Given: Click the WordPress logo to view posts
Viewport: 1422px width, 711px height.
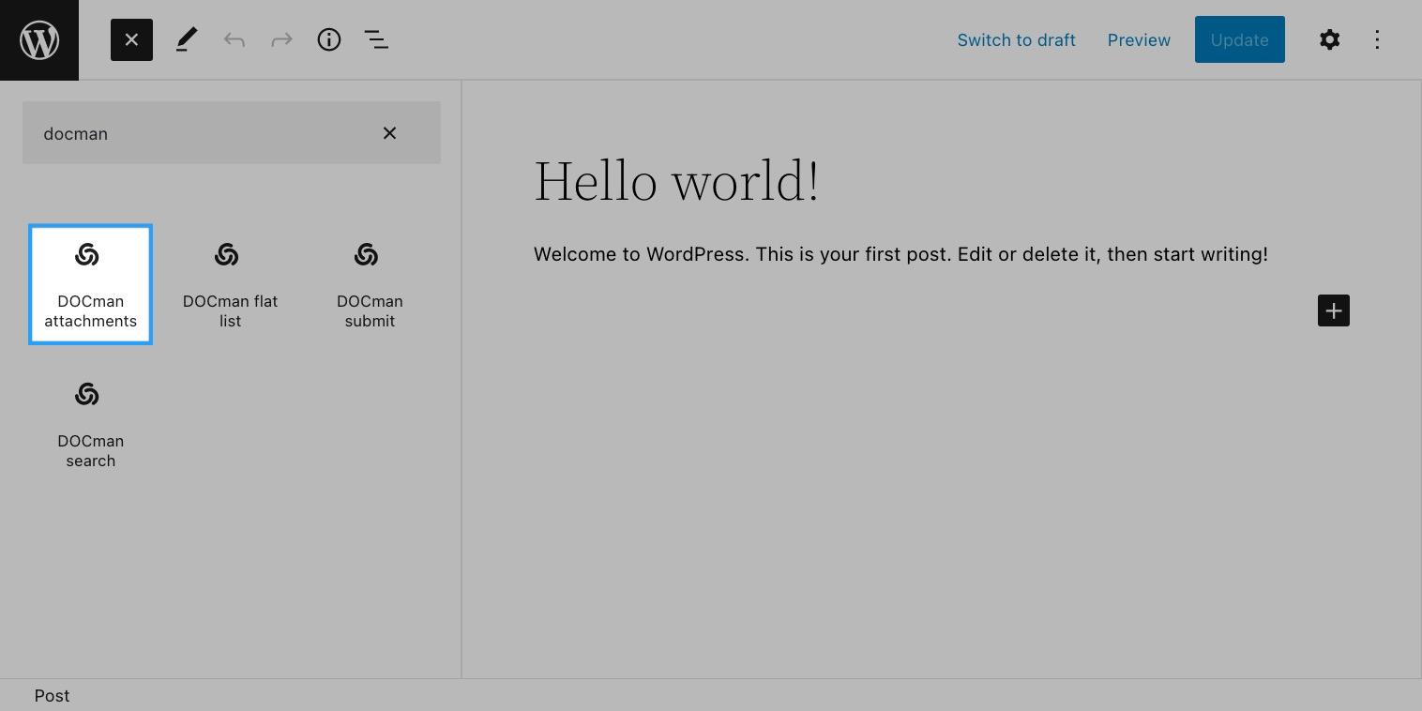Looking at the screenshot, I should click(x=39, y=39).
